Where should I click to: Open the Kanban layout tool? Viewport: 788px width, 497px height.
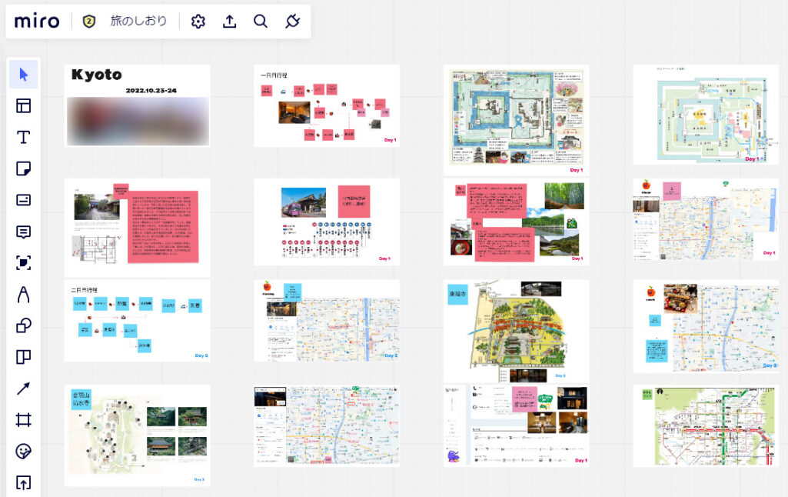(24, 357)
